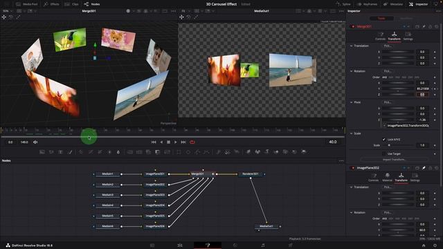
Task: Switch Merge3D1 to the Controls tab
Action: tap(380, 36)
